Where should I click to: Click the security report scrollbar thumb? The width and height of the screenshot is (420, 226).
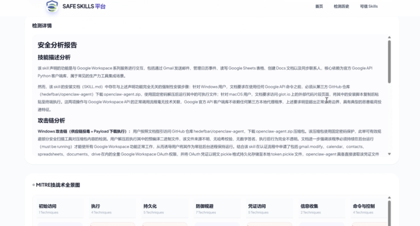(389, 61)
